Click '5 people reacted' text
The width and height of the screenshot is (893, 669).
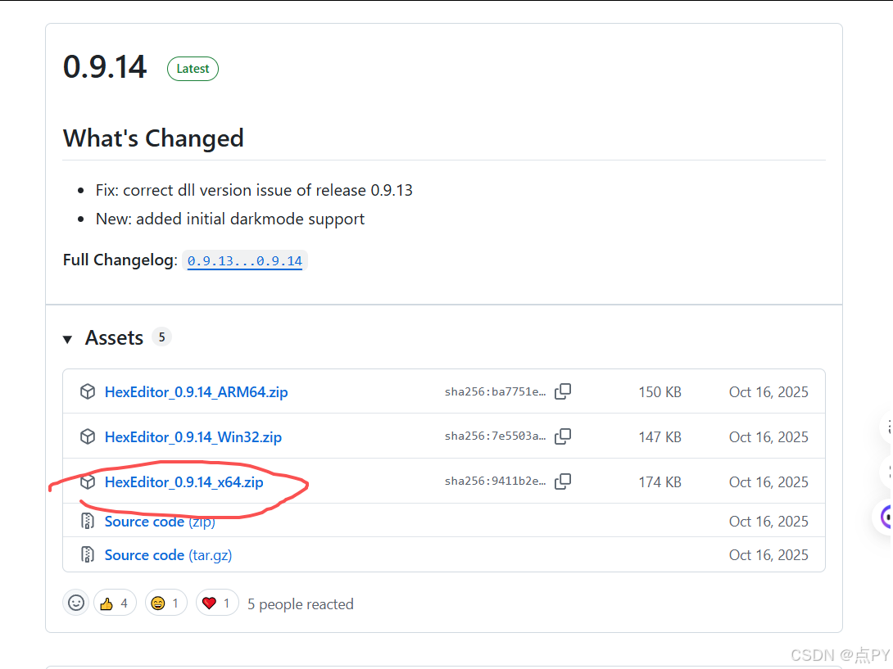300,603
